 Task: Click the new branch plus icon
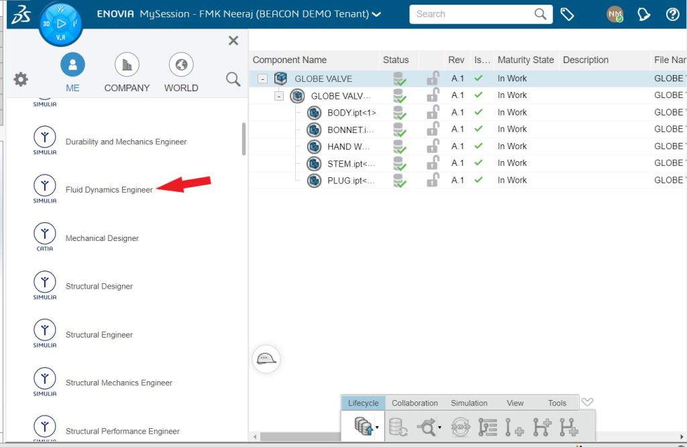pos(542,427)
